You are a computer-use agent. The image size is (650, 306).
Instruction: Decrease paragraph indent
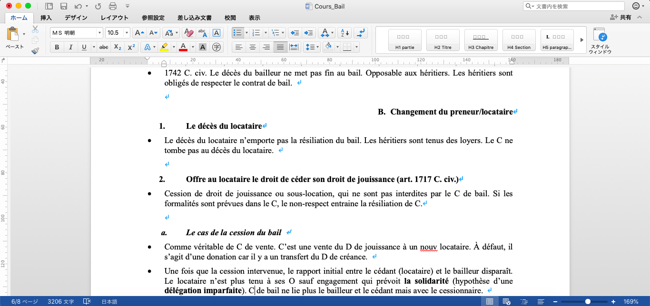[x=295, y=33]
